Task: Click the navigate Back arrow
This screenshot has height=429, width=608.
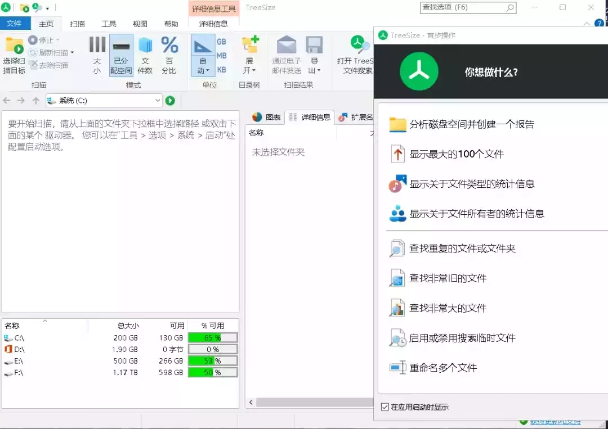Action: [x=7, y=101]
